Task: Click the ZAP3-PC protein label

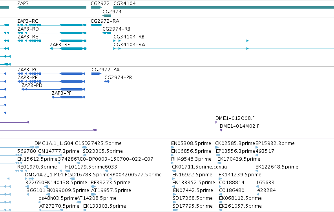Action: tap(28, 69)
